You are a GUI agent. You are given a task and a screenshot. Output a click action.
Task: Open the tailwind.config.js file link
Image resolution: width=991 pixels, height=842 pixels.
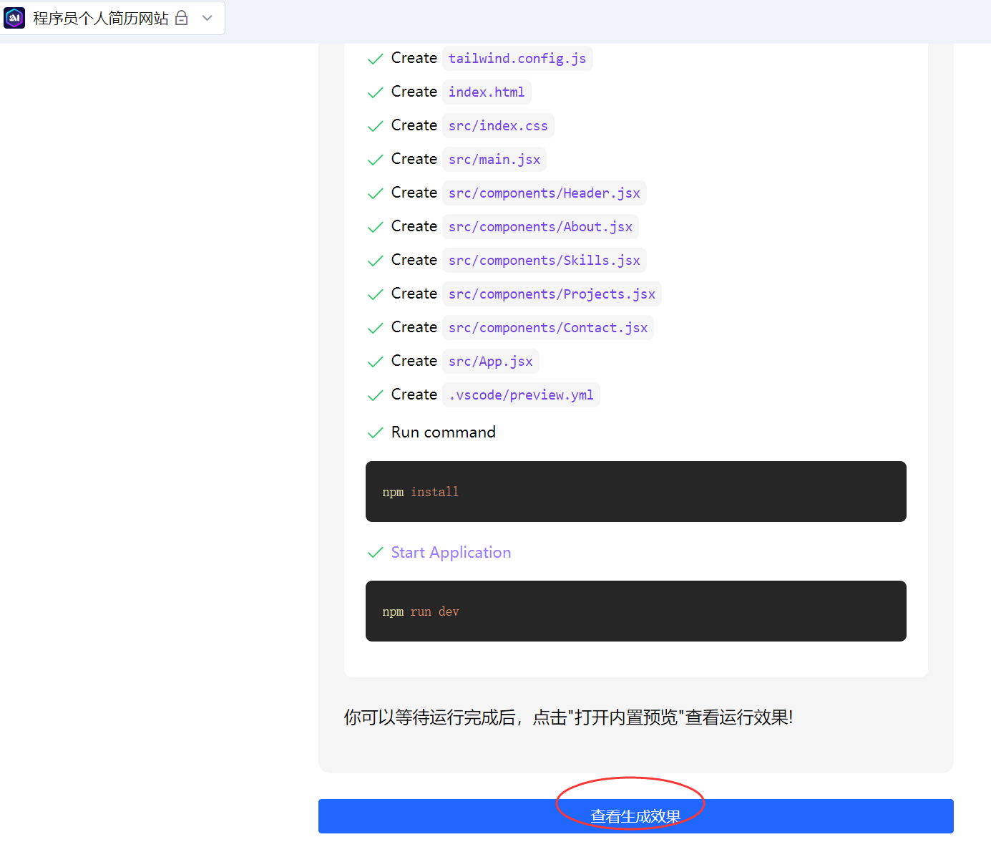point(517,59)
